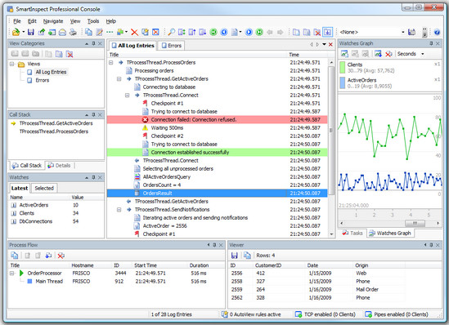Select the Errors view tree item
The image size is (449, 325).
point(42,80)
